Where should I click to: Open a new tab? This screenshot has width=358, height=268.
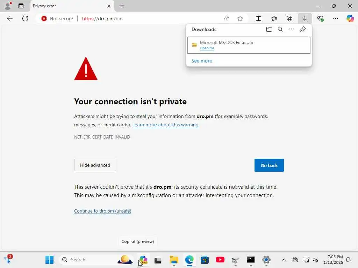pos(122,6)
